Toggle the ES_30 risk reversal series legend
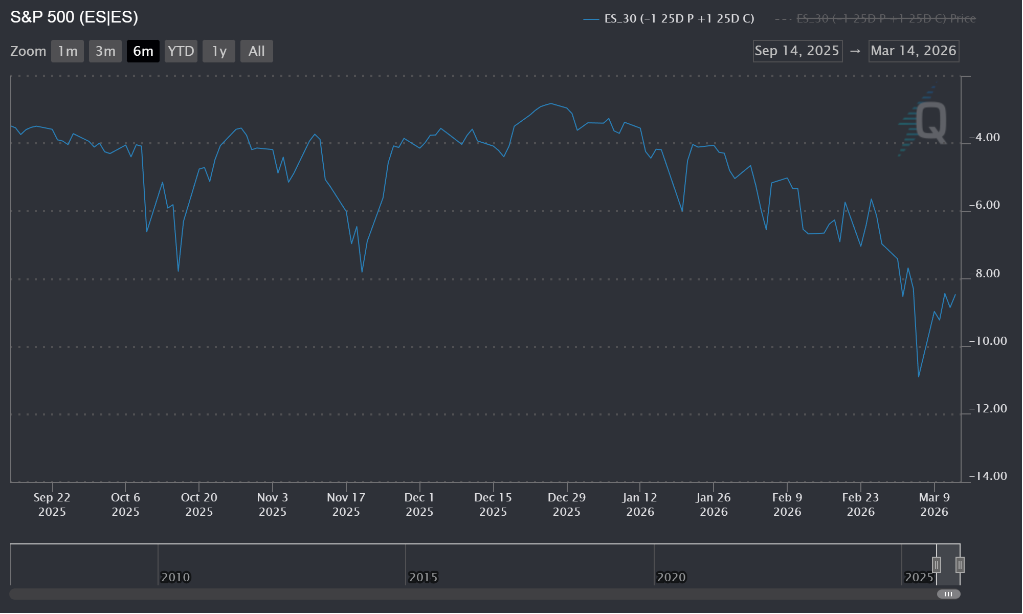The height and width of the screenshot is (614, 1023). (679, 19)
